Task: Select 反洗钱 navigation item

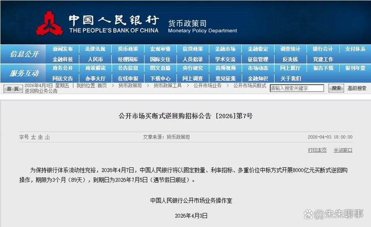Action: pyautogui.click(x=290, y=59)
